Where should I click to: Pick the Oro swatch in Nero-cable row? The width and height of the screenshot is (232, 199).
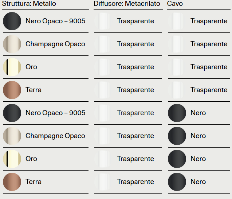(12, 159)
